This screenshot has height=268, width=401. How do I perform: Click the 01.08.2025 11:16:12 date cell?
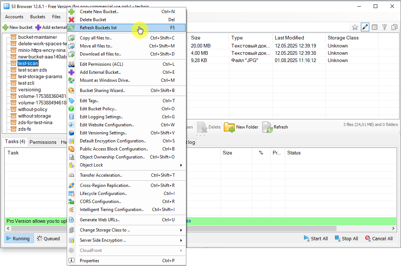[x=295, y=61]
